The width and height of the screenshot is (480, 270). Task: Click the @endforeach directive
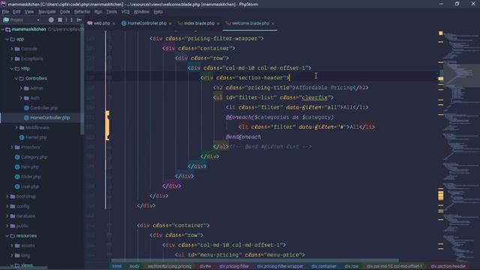pyautogui.click(x=243, y=136)
